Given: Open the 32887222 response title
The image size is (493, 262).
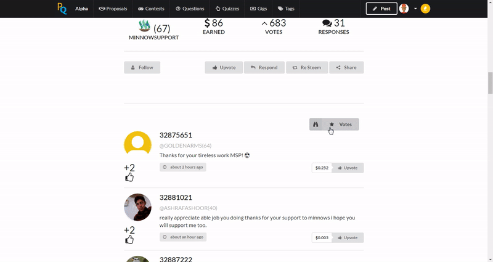Looking at the screenshot, I should click(176, 259).
